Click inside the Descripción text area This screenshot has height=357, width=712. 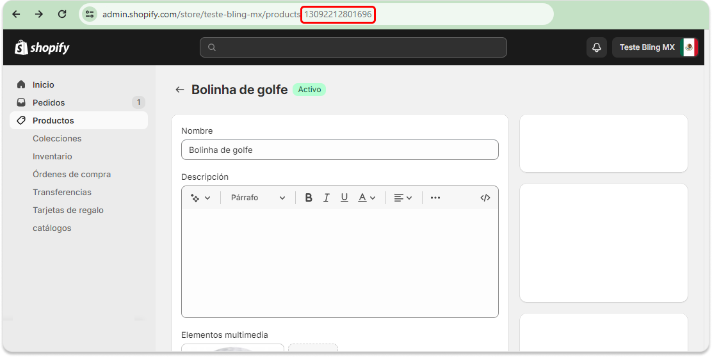click(339, 263)
